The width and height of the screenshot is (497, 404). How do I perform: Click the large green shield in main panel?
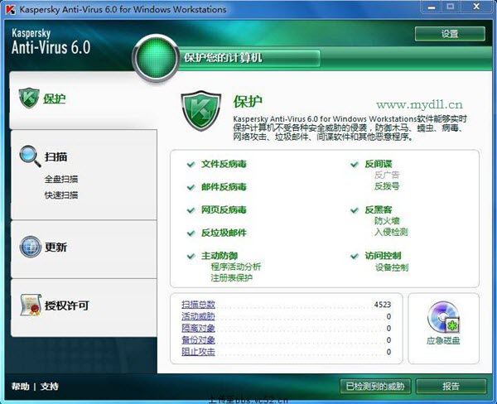pos(201,111)
